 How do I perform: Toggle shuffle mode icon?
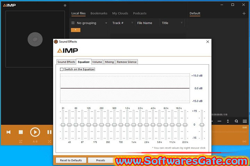point(49,141)
